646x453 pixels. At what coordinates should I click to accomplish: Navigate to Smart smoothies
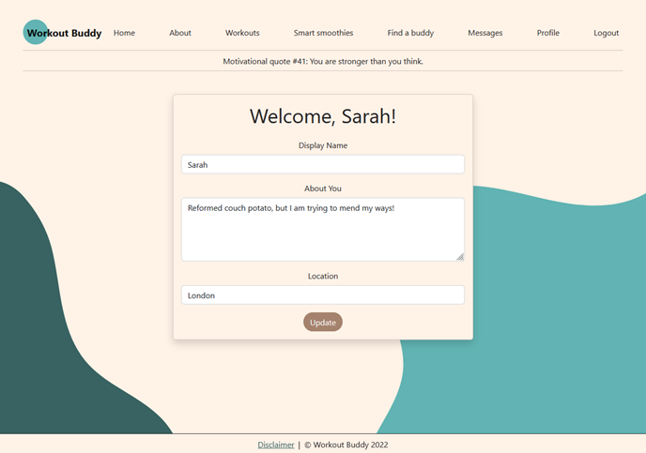pos(323,33)
